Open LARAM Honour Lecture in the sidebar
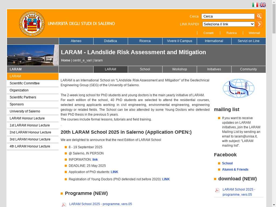This screenshot has width=276, height=207. click(x=33, y=119)
